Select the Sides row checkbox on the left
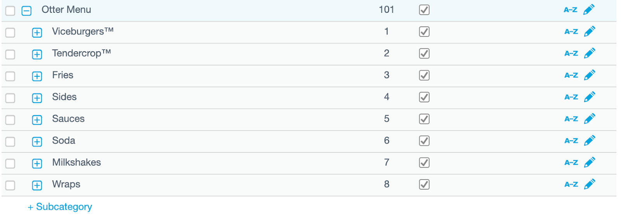The image size is (621, 216). click(x=10, y=98)
